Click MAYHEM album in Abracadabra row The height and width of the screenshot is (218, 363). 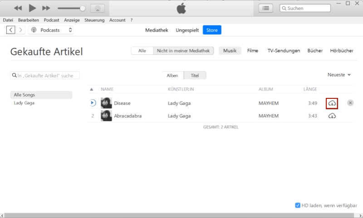point(269,116)
